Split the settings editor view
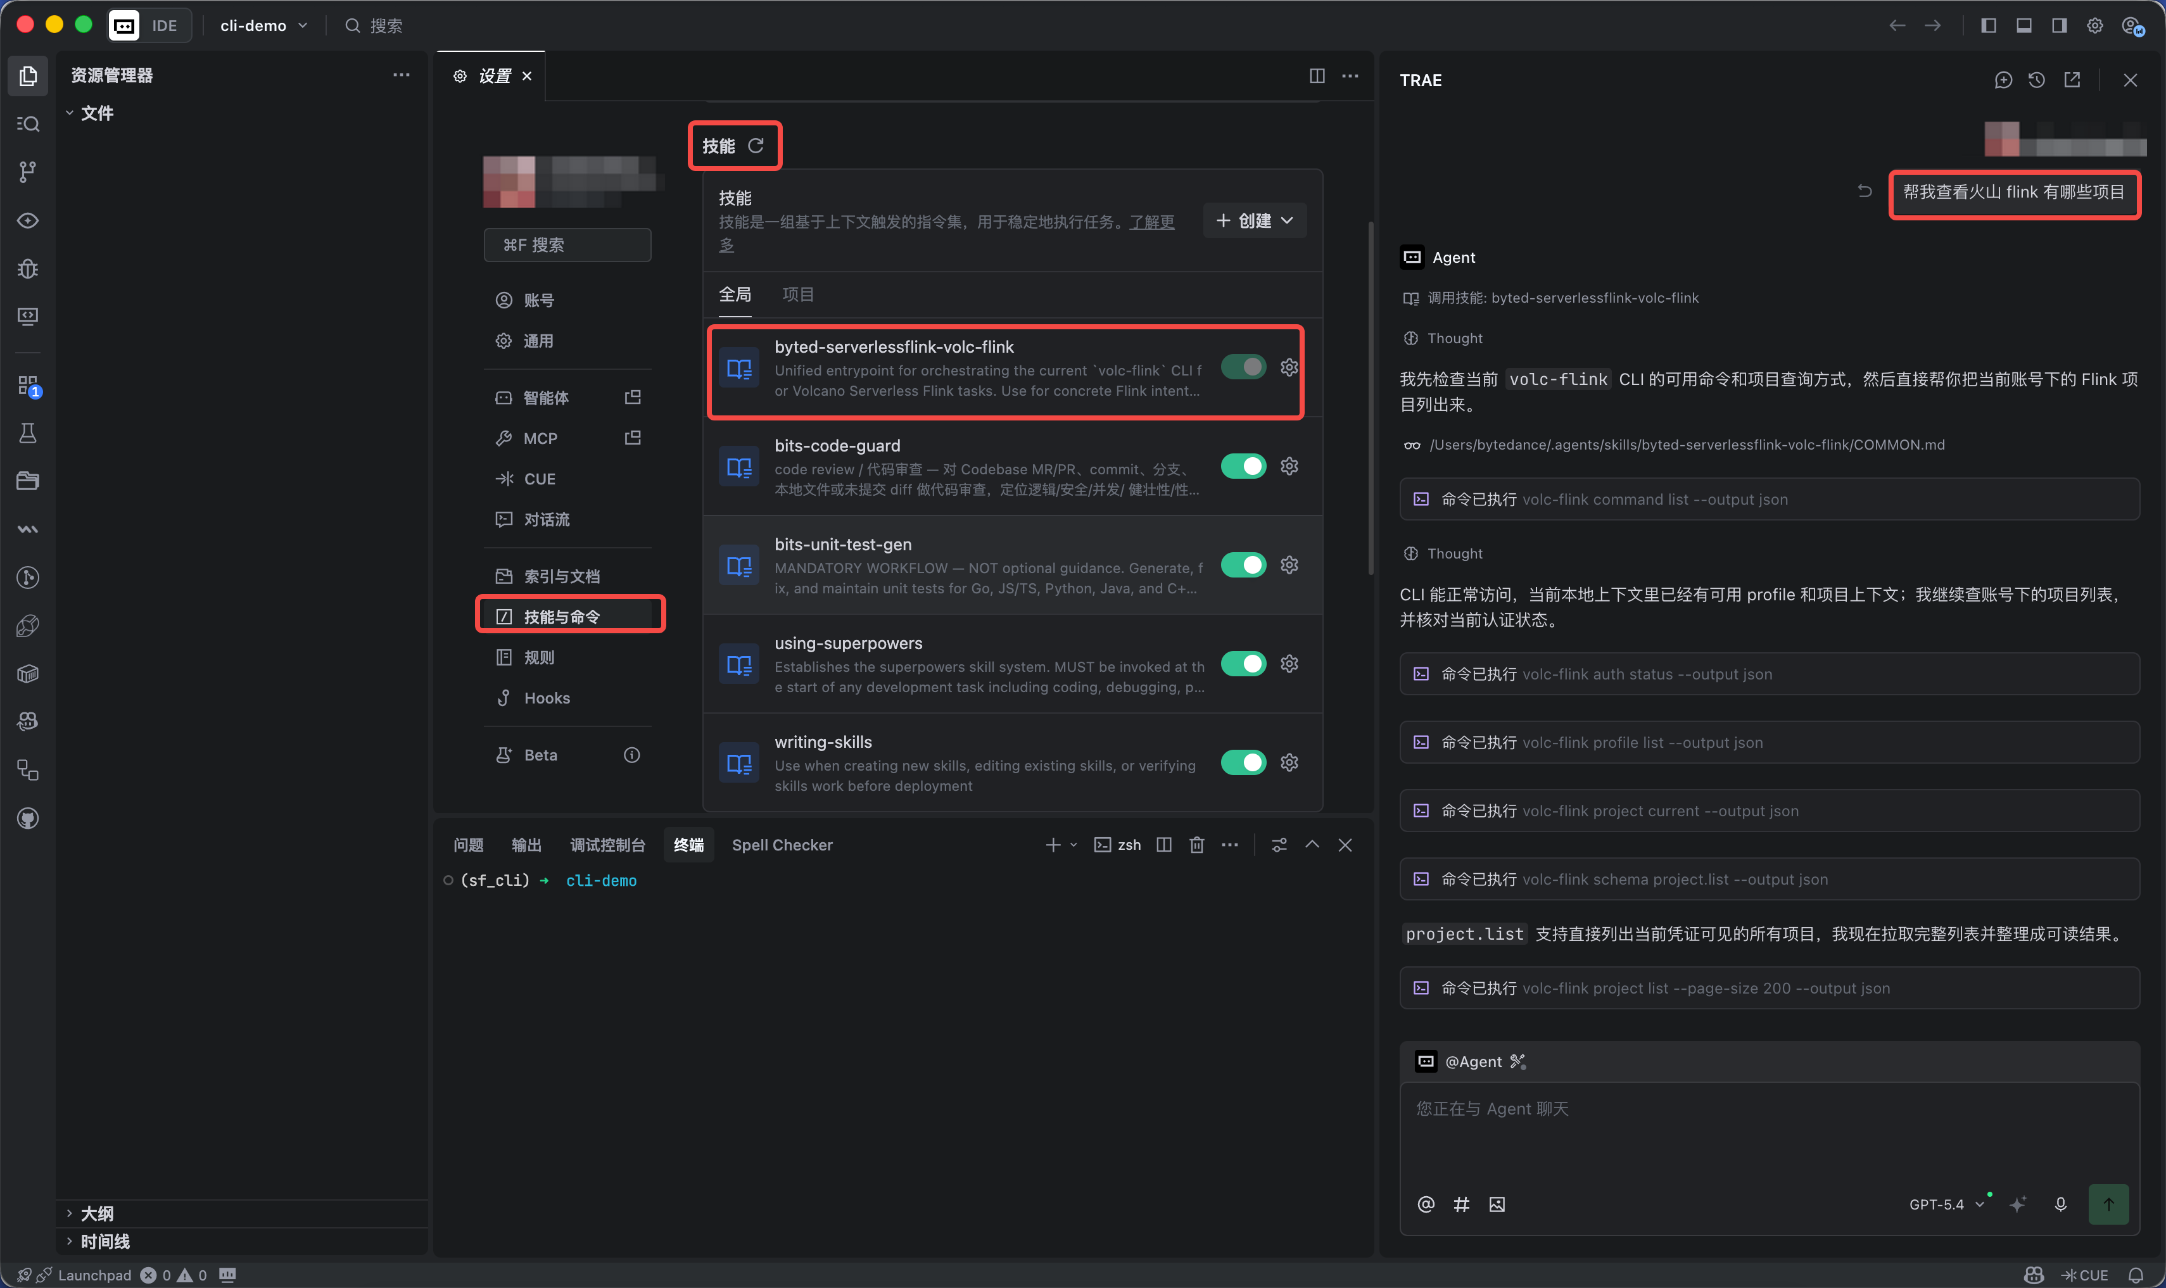 pyautogui.click(x=1317, y=77)
